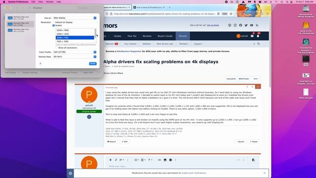
Task: Open the WikiTools dropdown above the post
Action: tap(244, 79)
